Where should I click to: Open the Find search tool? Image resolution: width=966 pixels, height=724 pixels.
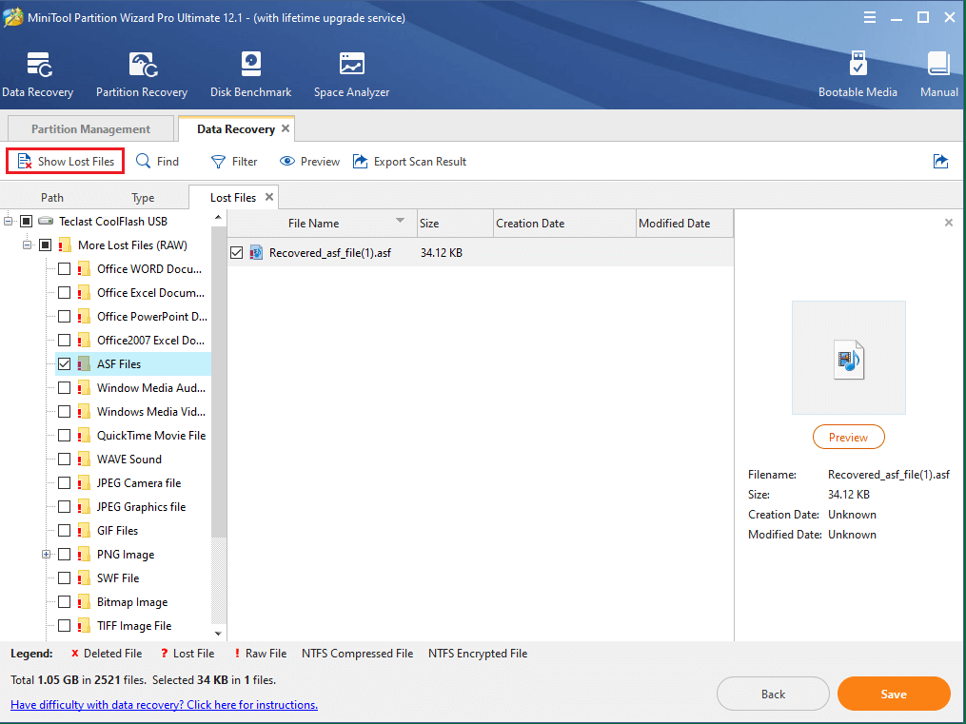pyautogui.click(x=157, y=162)
